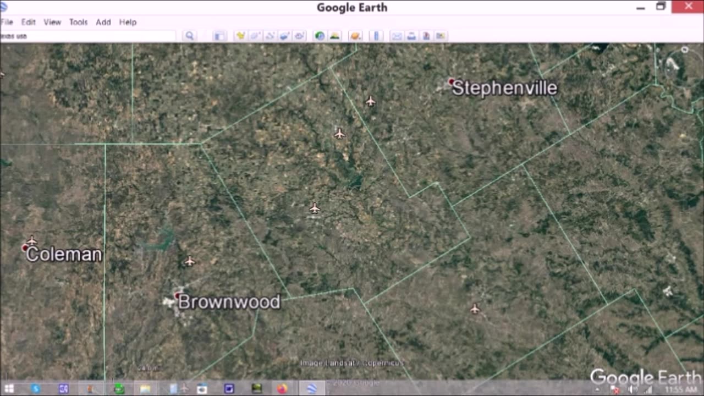Click the northernmost airport icon near Stephenville
Image resolution: width=704 pixels, height=396 pixels.
370,101
